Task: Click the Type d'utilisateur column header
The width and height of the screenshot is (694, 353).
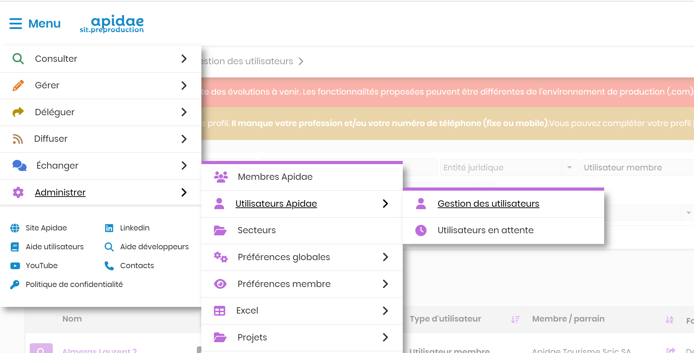Action: (445, 319)
